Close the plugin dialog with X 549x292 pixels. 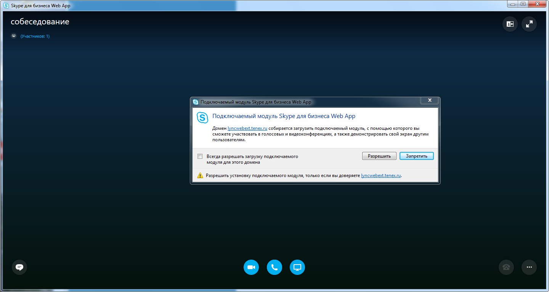430,100
